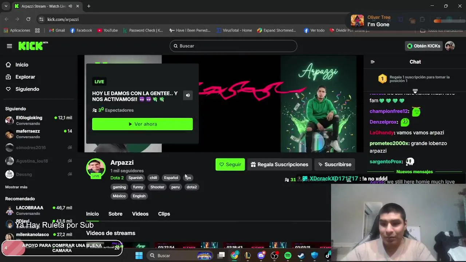Click Regala Suscripciones button

(x=279, y=164)
